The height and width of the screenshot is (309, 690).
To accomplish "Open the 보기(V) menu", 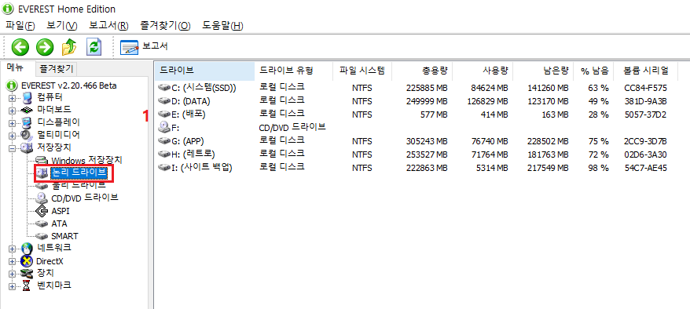I will (62, 25).
